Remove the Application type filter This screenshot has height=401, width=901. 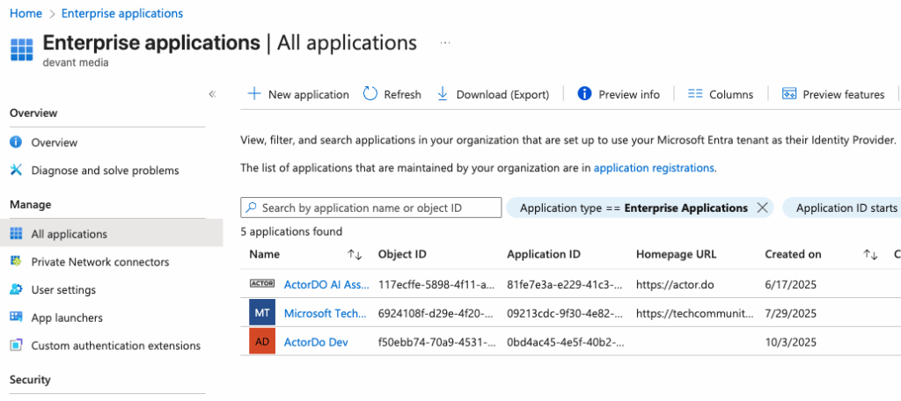762,208
